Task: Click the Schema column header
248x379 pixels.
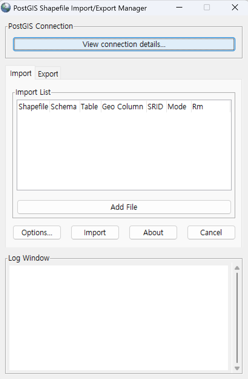Action: click(64, 107)
